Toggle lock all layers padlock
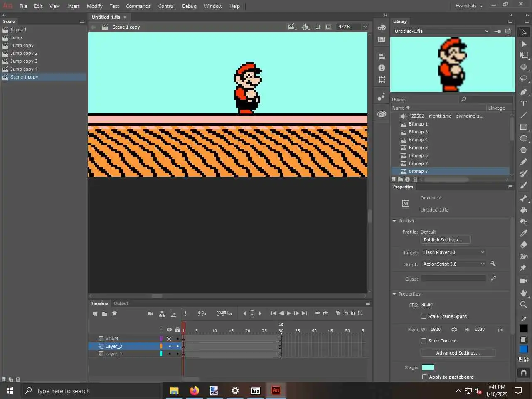 pyautogui.click(x=177, y=330)
